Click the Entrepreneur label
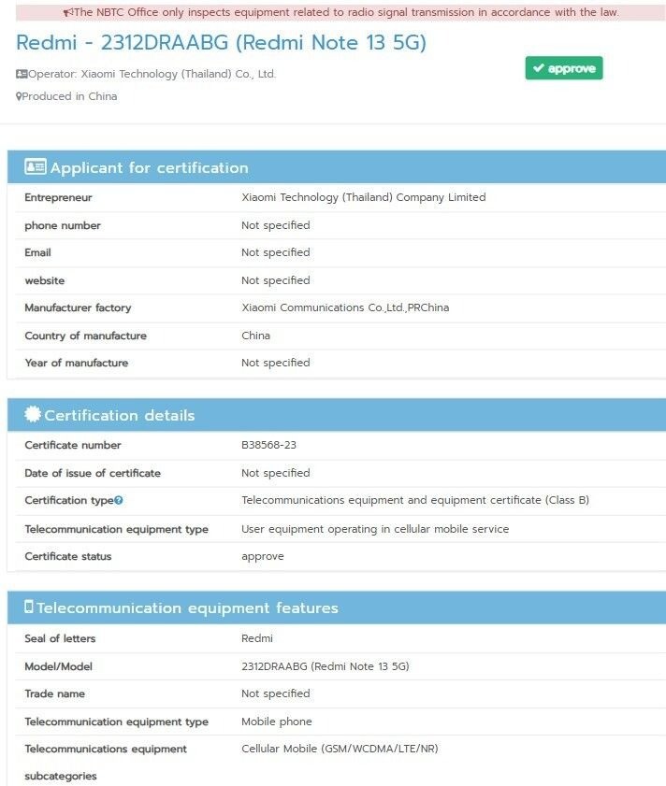 pos(58,197)
